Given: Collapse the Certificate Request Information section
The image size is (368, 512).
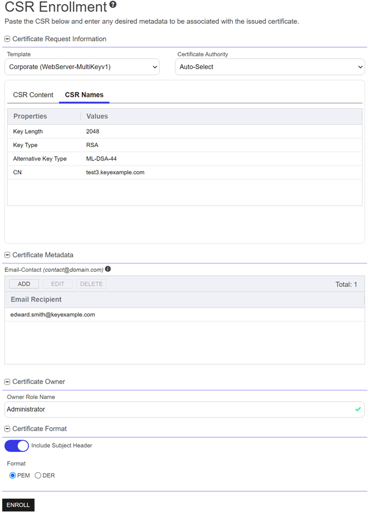Looking at the screenshot, I should (7, 39).
